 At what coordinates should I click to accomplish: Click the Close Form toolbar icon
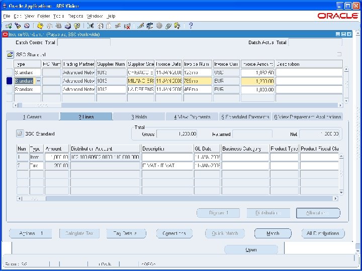[77, 26]
